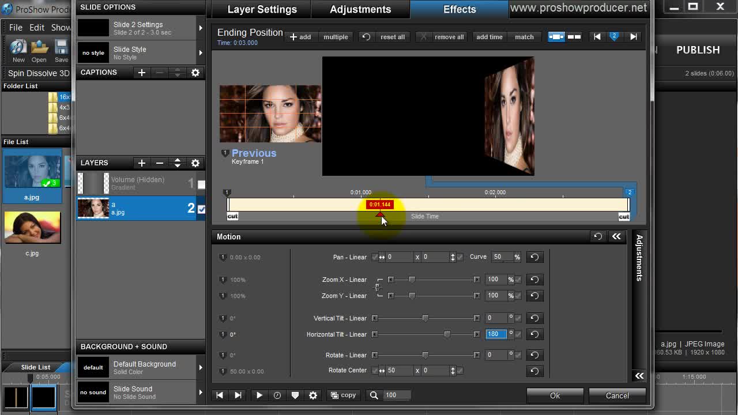Play the slide preview
Viewport: 738px width, 415px height.
pyautogui.click(x=259, y=395)
